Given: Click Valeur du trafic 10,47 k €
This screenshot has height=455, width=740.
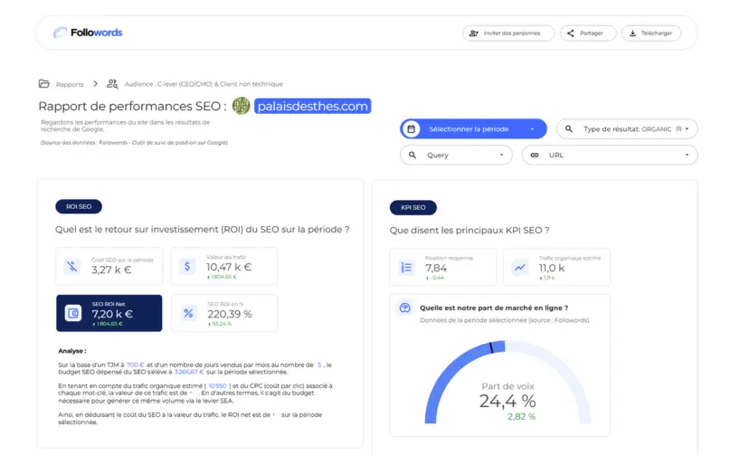Looking at the screenshot, I should pos(229,267).
